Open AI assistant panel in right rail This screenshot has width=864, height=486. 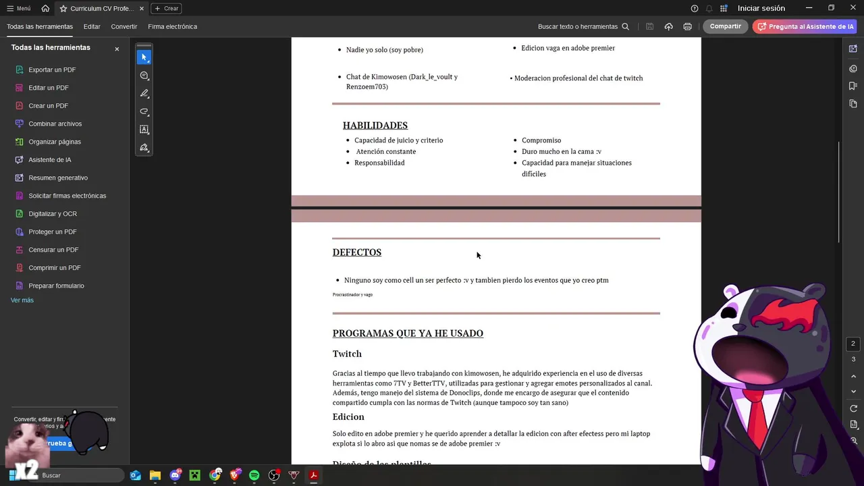click(x=853, y=49)
